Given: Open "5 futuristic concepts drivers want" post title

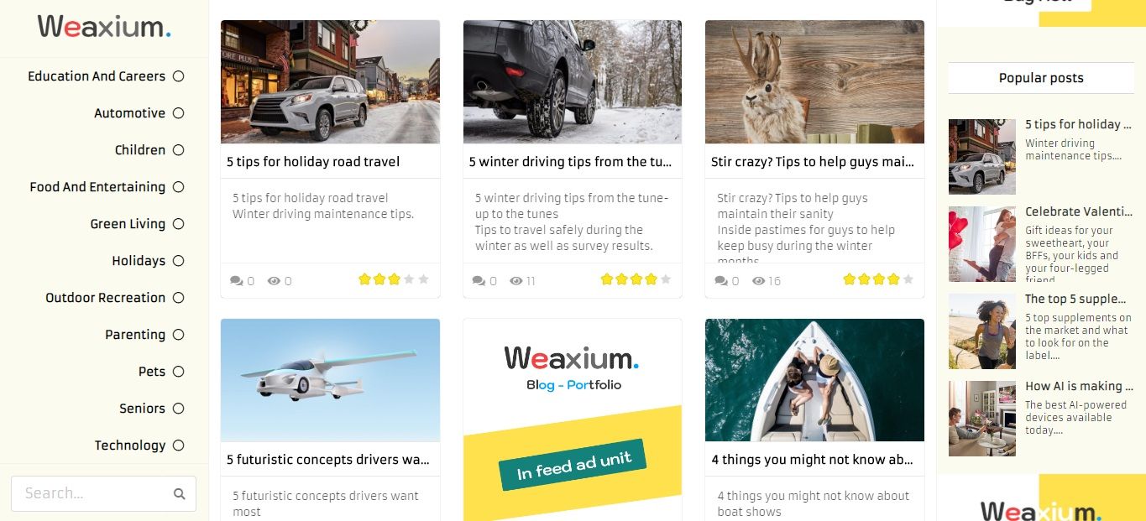Looking at the screenshot, I should [x=328, y=460].
